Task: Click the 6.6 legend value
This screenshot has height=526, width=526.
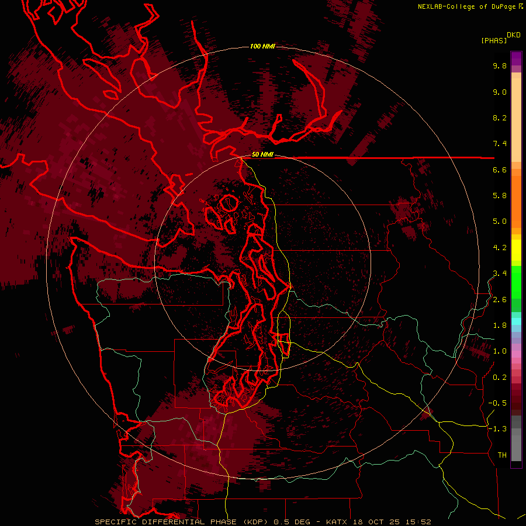Action: click(x=500, y=169)
